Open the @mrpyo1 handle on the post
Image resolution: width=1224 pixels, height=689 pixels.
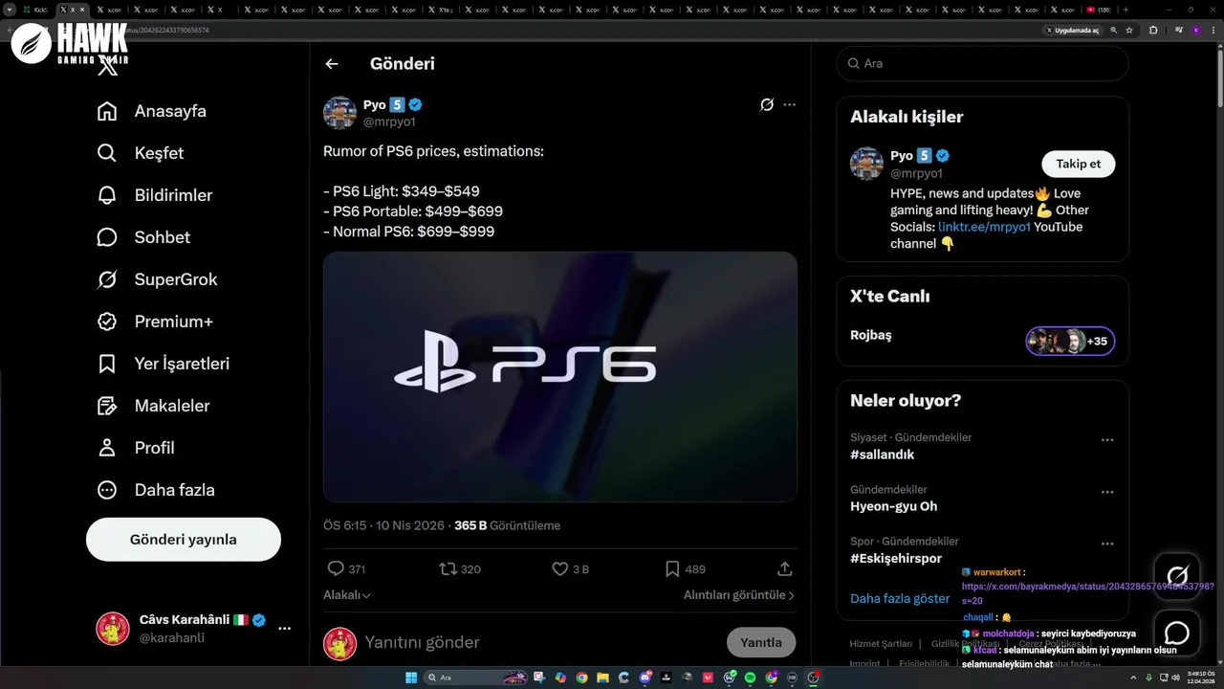coord(389,122)
